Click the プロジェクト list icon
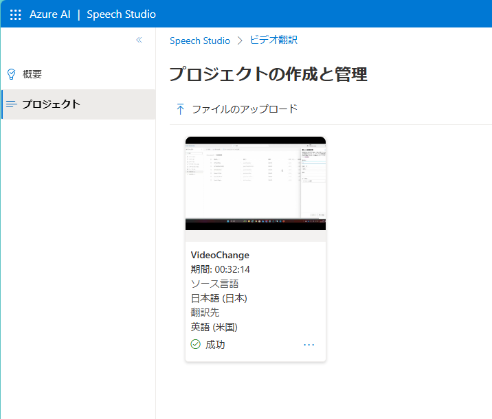 (x=12, y=104)
